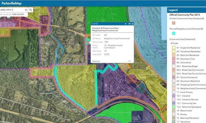Click the 12.2 - Industrial (Service) swatch

[x=174, y=99]
